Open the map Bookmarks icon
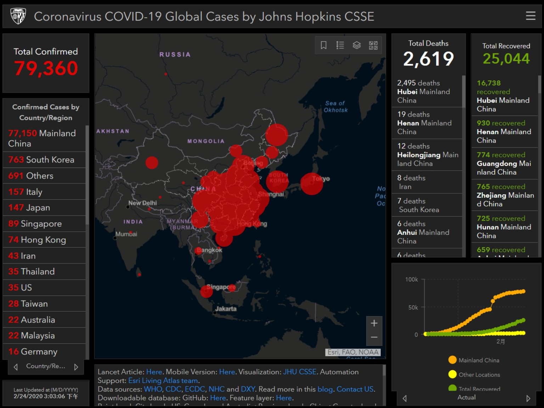Viewport: 544px width, 408px height. [x=323, y=45]
